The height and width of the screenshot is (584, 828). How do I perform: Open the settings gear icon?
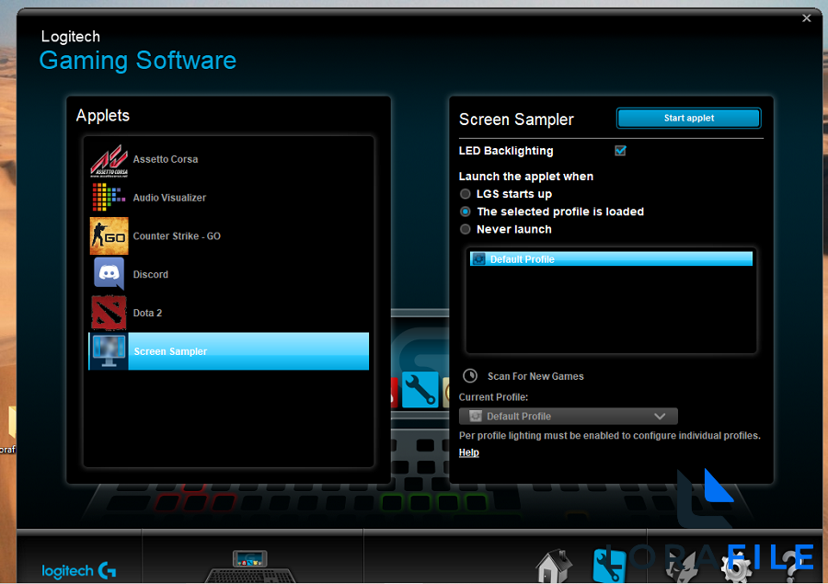[x=731, y=565]
